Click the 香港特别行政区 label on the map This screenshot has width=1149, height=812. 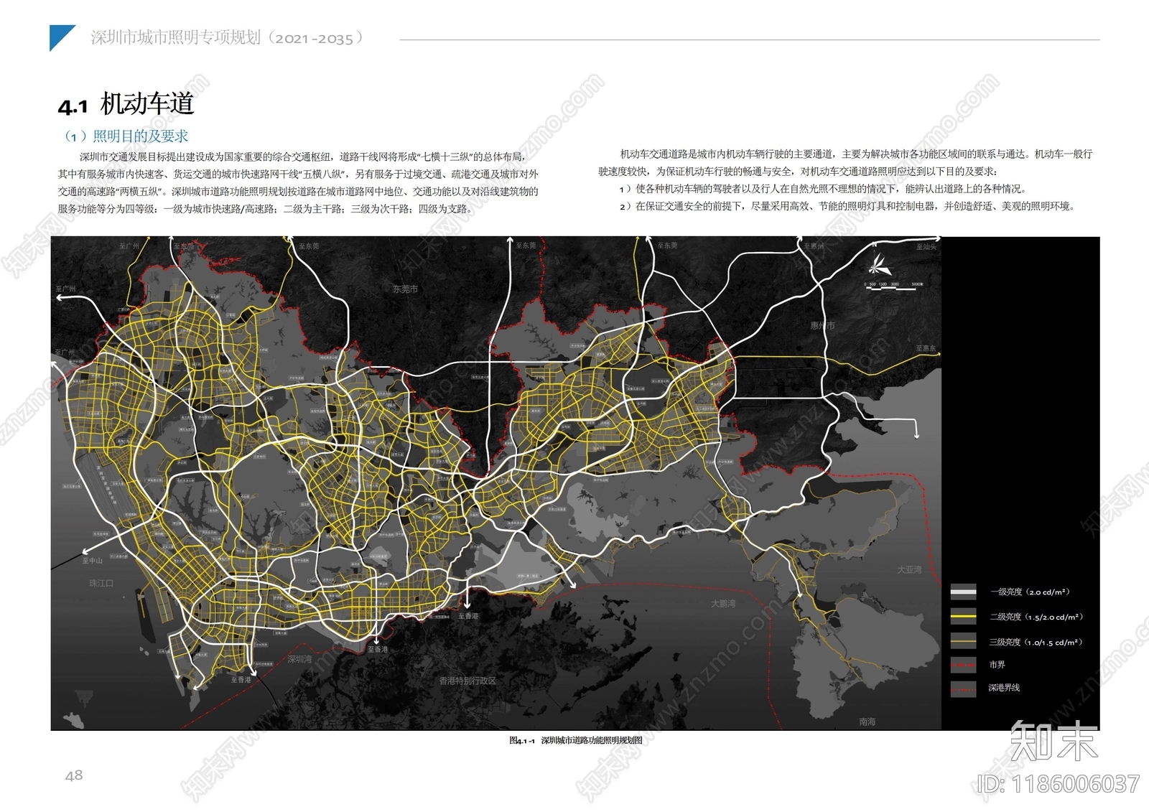tap(467, 681)
